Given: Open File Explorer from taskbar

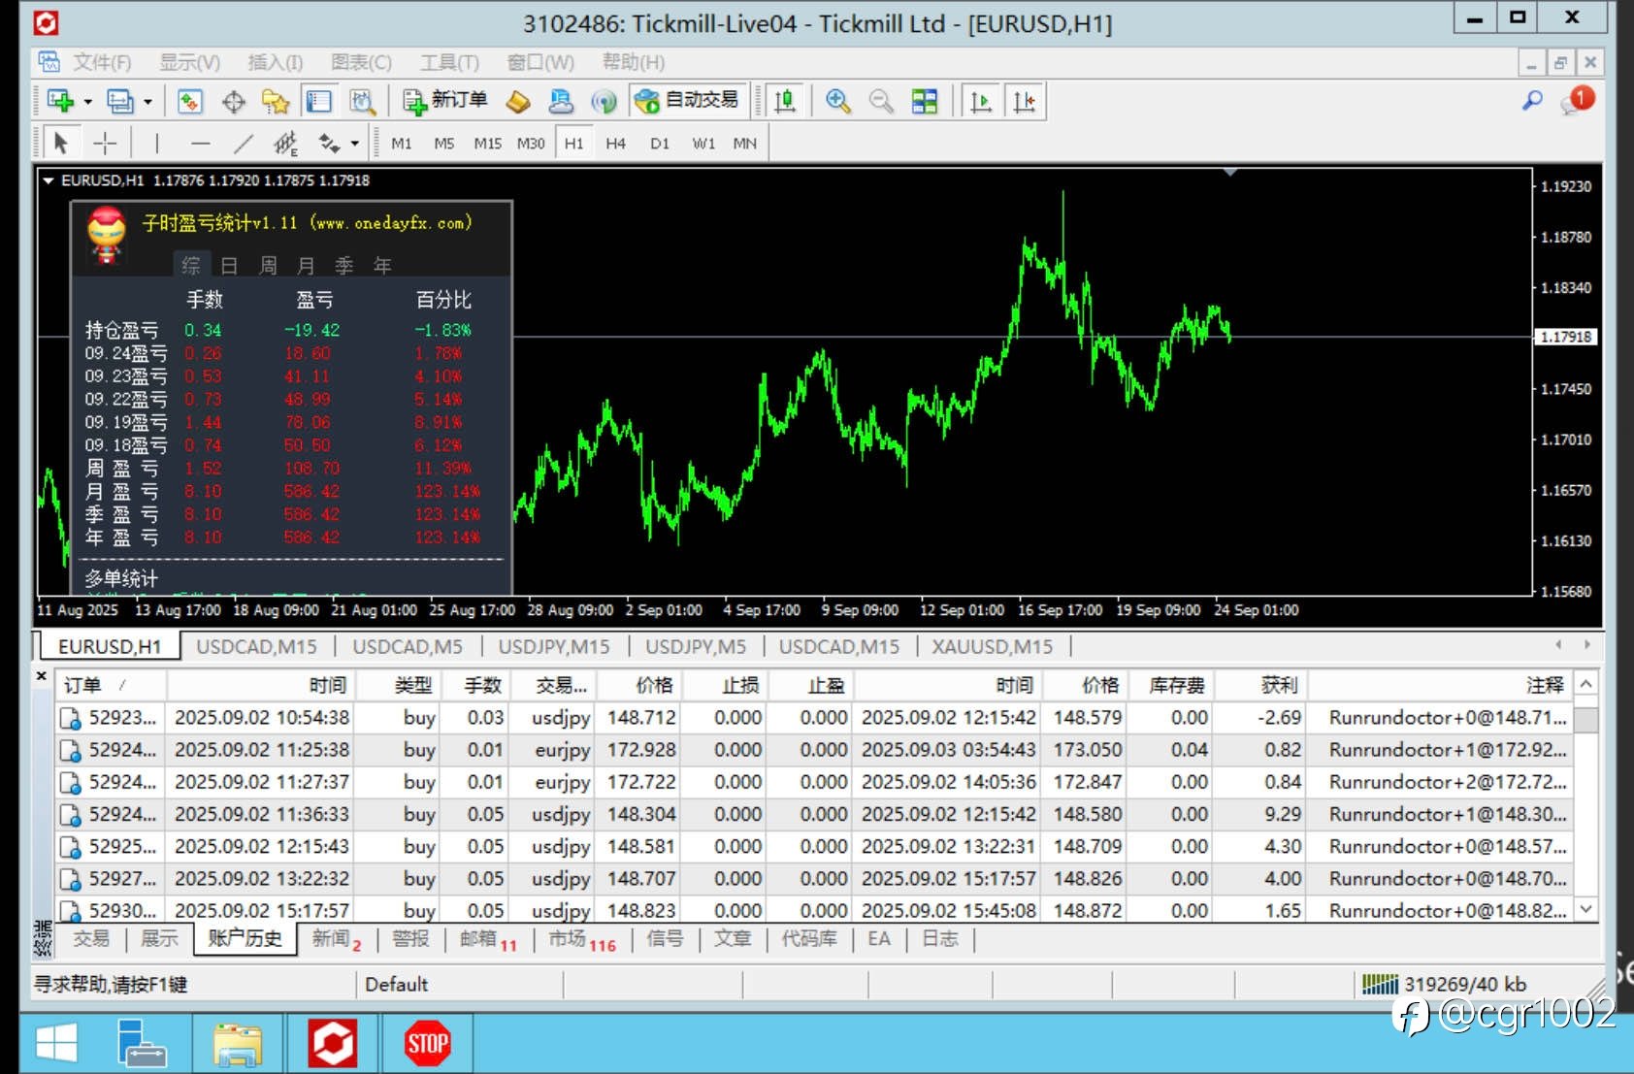Looking at the screenshot, I should 238,1044.
